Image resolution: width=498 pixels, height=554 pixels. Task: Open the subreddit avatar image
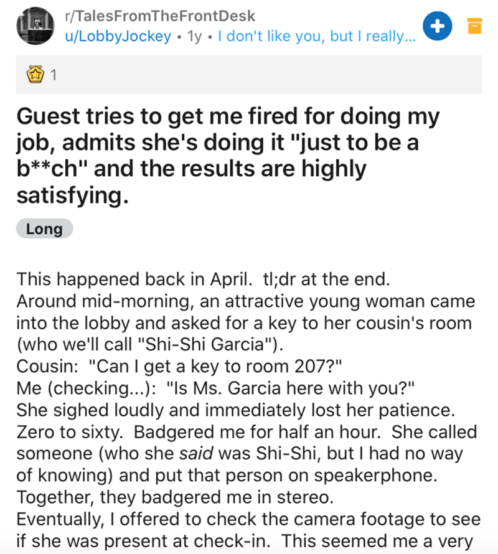(35, 26)
